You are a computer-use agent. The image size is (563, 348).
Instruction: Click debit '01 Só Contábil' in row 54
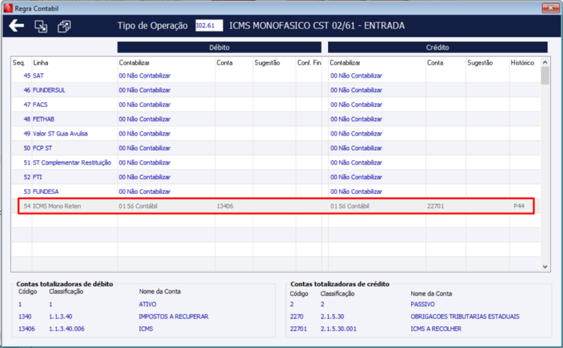[138, 206]
